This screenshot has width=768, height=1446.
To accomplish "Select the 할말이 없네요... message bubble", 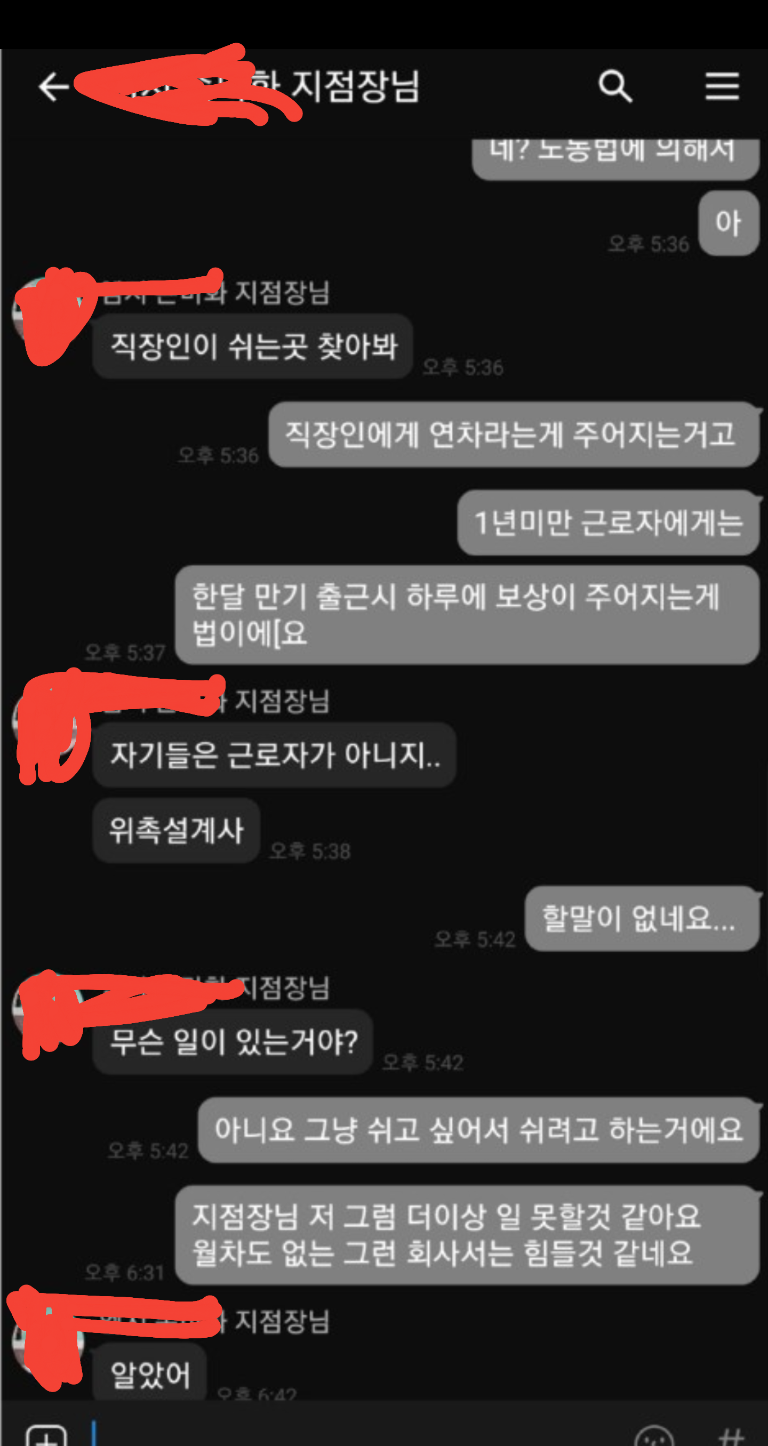I will click(x=642, y=918).
